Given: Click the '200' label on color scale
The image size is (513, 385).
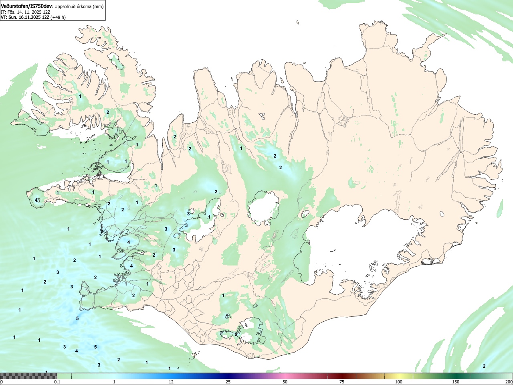Looking at the screenshot, I should pos(509,382).
